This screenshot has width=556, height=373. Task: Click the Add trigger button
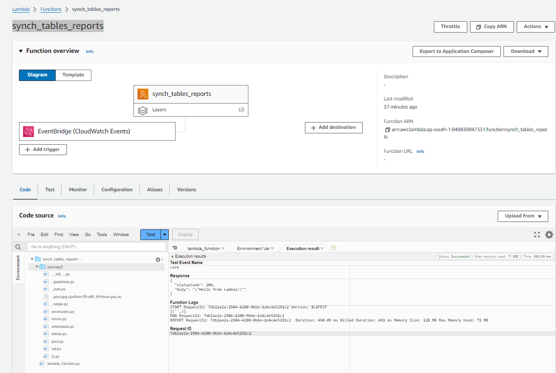[x=43, y=150]
